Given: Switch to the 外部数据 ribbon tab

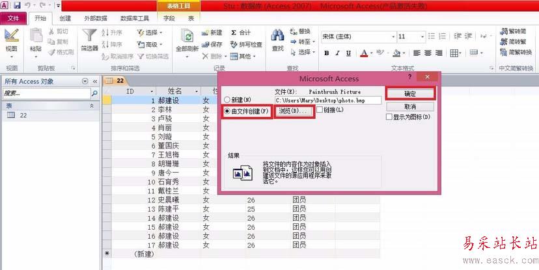Looking at the screenshot, I should pyautogui.click(x=95, y=19).
